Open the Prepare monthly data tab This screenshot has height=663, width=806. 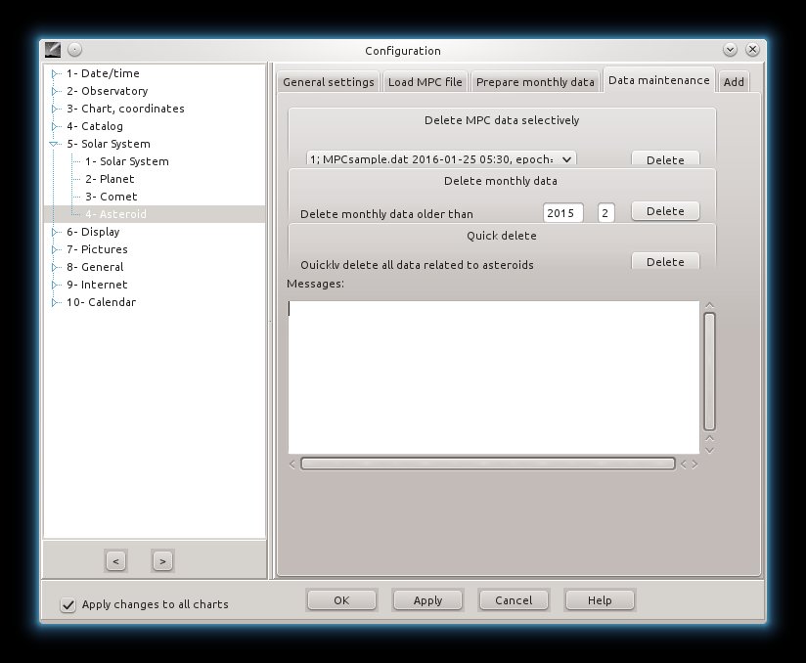[x=535, y=82]
